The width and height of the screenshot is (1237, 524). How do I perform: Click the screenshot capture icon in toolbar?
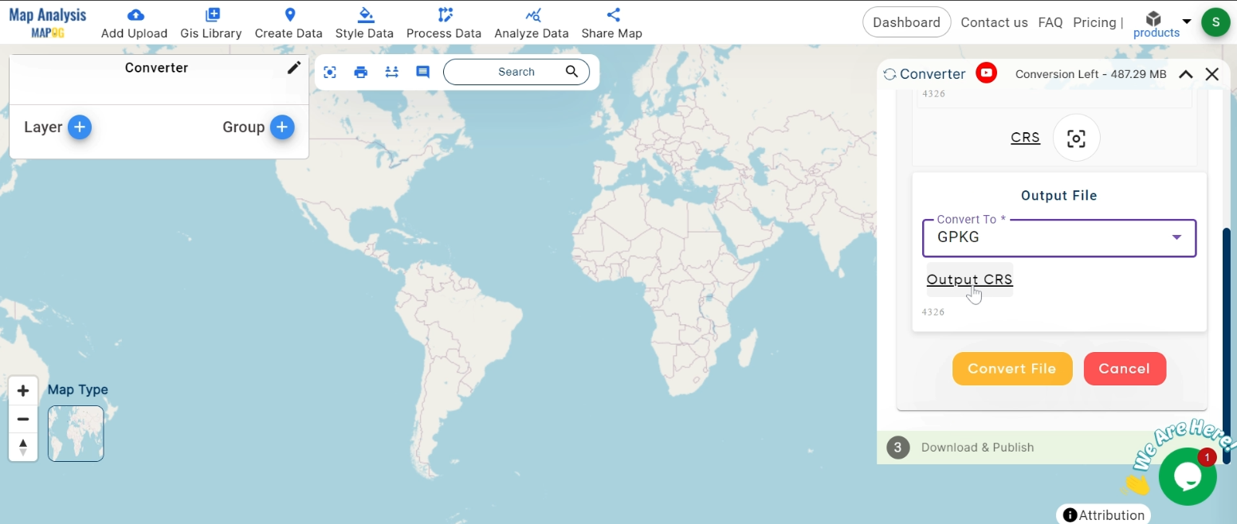point(329,72)
